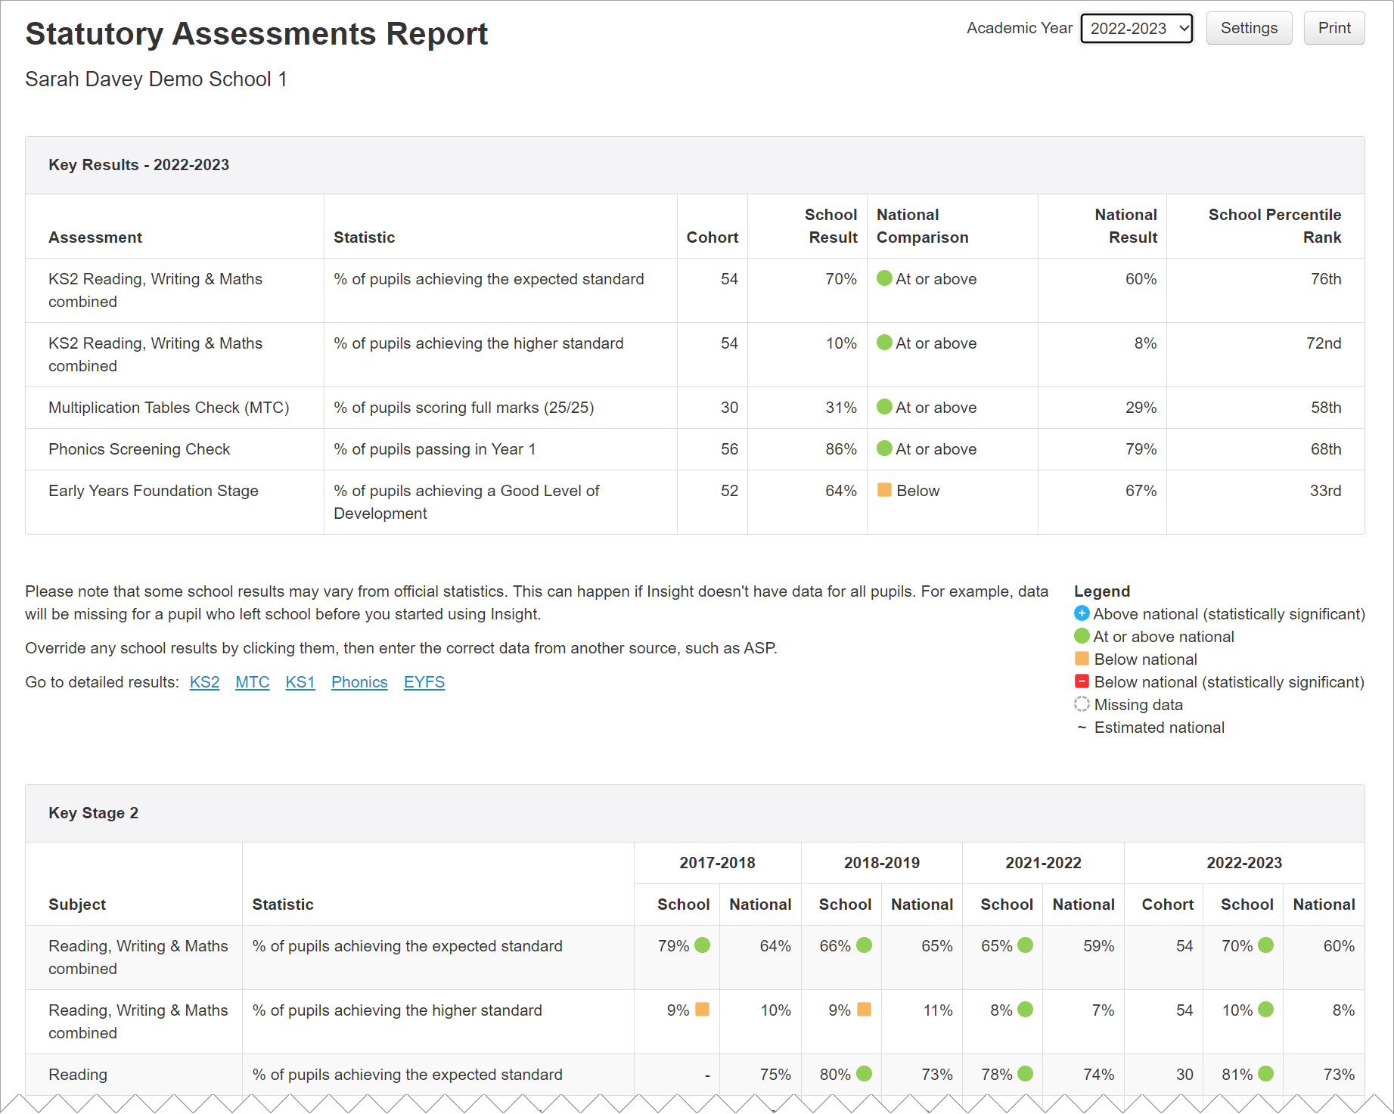Click the green circle for KS2 higher standard comparison
Image resolution: width=1394 pixels, height=1114 pixels.
[884, 343]
